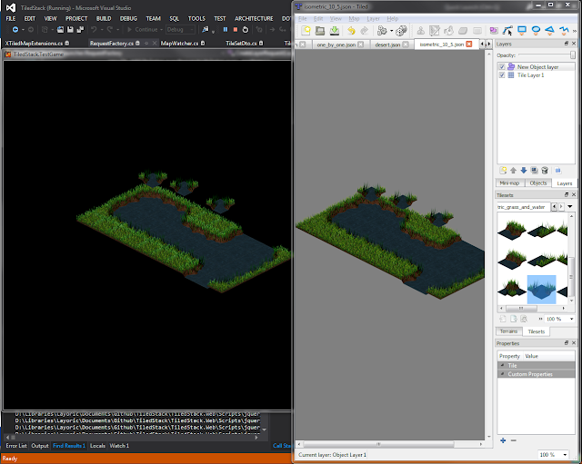Click the Save map toolbar icon
582x464 pixels.
pyautogui.click(x=333, y=30)
